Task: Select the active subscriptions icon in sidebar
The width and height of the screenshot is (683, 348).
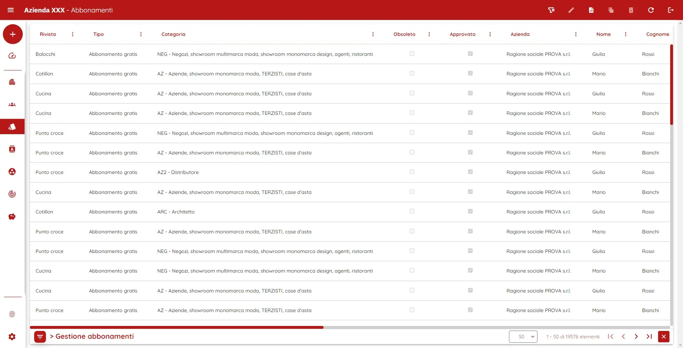Action: pyautogui.click(x=12, y=127)
